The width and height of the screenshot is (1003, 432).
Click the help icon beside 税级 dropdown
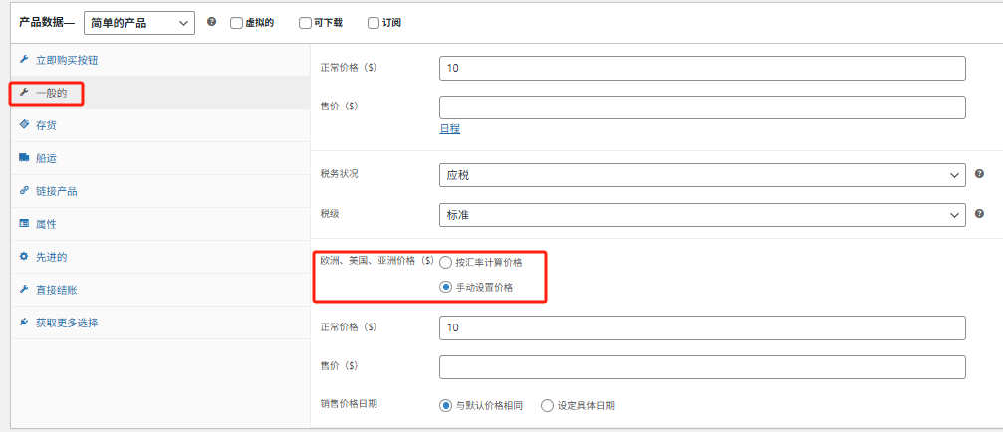click(x=980, y=213)
